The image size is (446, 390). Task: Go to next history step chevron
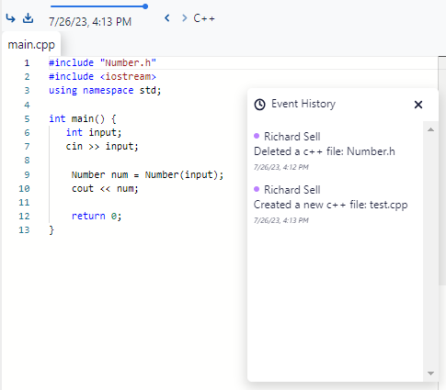click(184, 18)
